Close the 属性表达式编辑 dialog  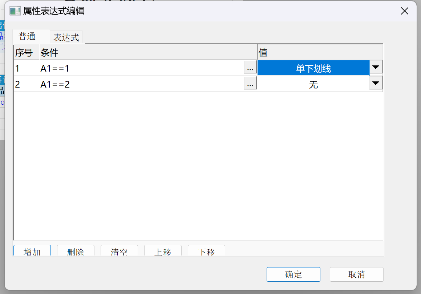pos(405,11)
